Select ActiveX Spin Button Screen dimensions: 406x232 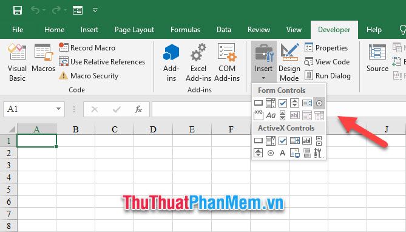(258, 153)
